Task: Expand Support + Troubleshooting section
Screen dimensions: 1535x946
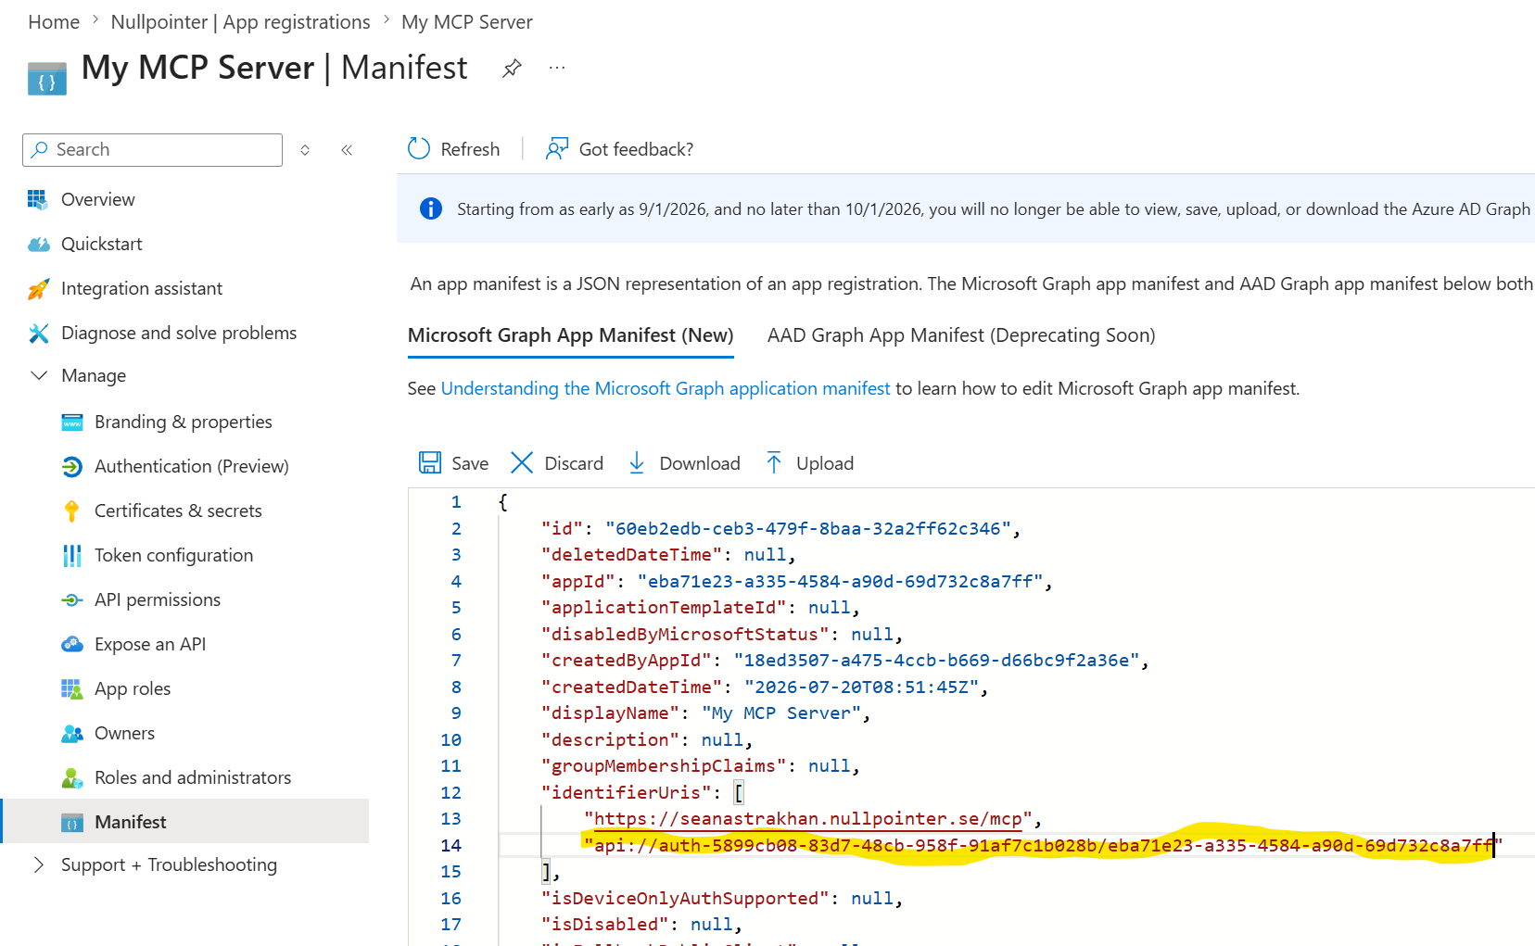Action: [39, 864]
